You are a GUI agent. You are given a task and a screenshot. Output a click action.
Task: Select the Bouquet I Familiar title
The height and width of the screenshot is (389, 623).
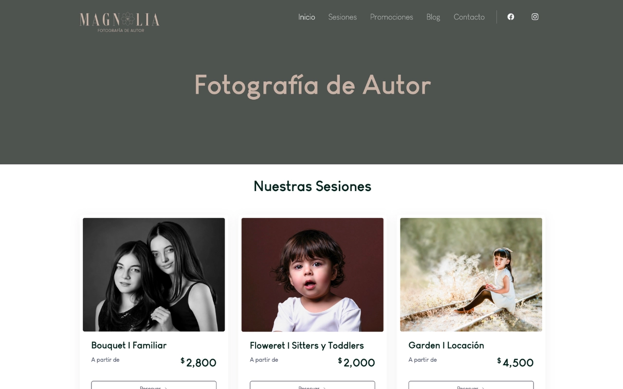129,345
